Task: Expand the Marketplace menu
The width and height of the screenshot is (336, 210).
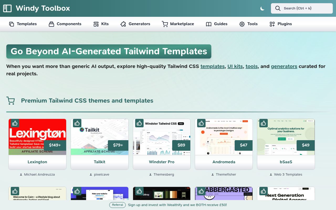Action: coord(178,24)
